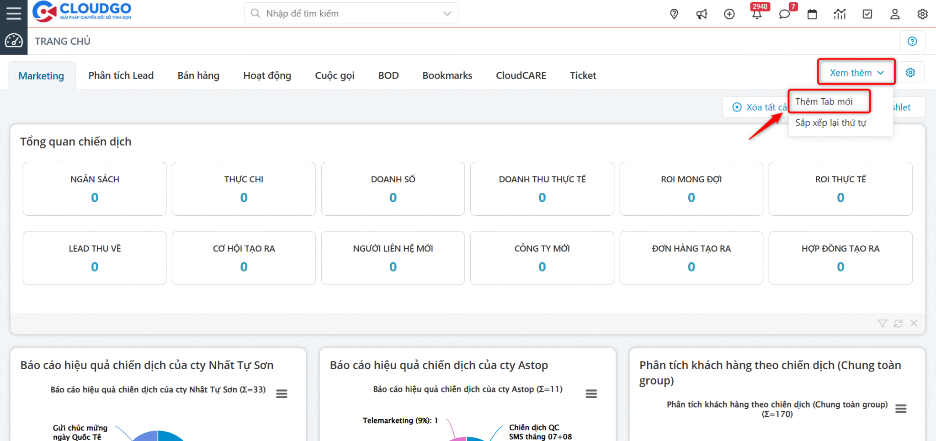
Task: Open the hamburger main menu
Action: pyautogui.click(x=14, y=13)
